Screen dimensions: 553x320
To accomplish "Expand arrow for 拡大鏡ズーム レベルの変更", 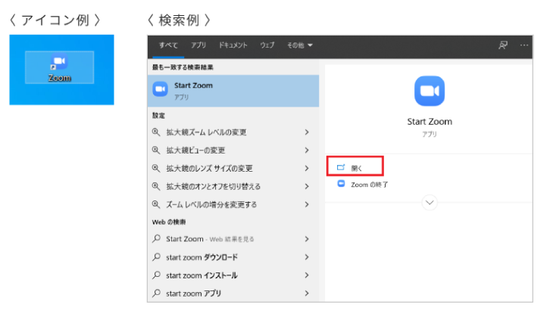I will pos(307,132).
